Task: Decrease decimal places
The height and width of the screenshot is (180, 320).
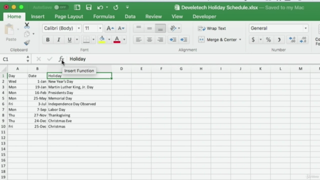Action: [303, 39]
